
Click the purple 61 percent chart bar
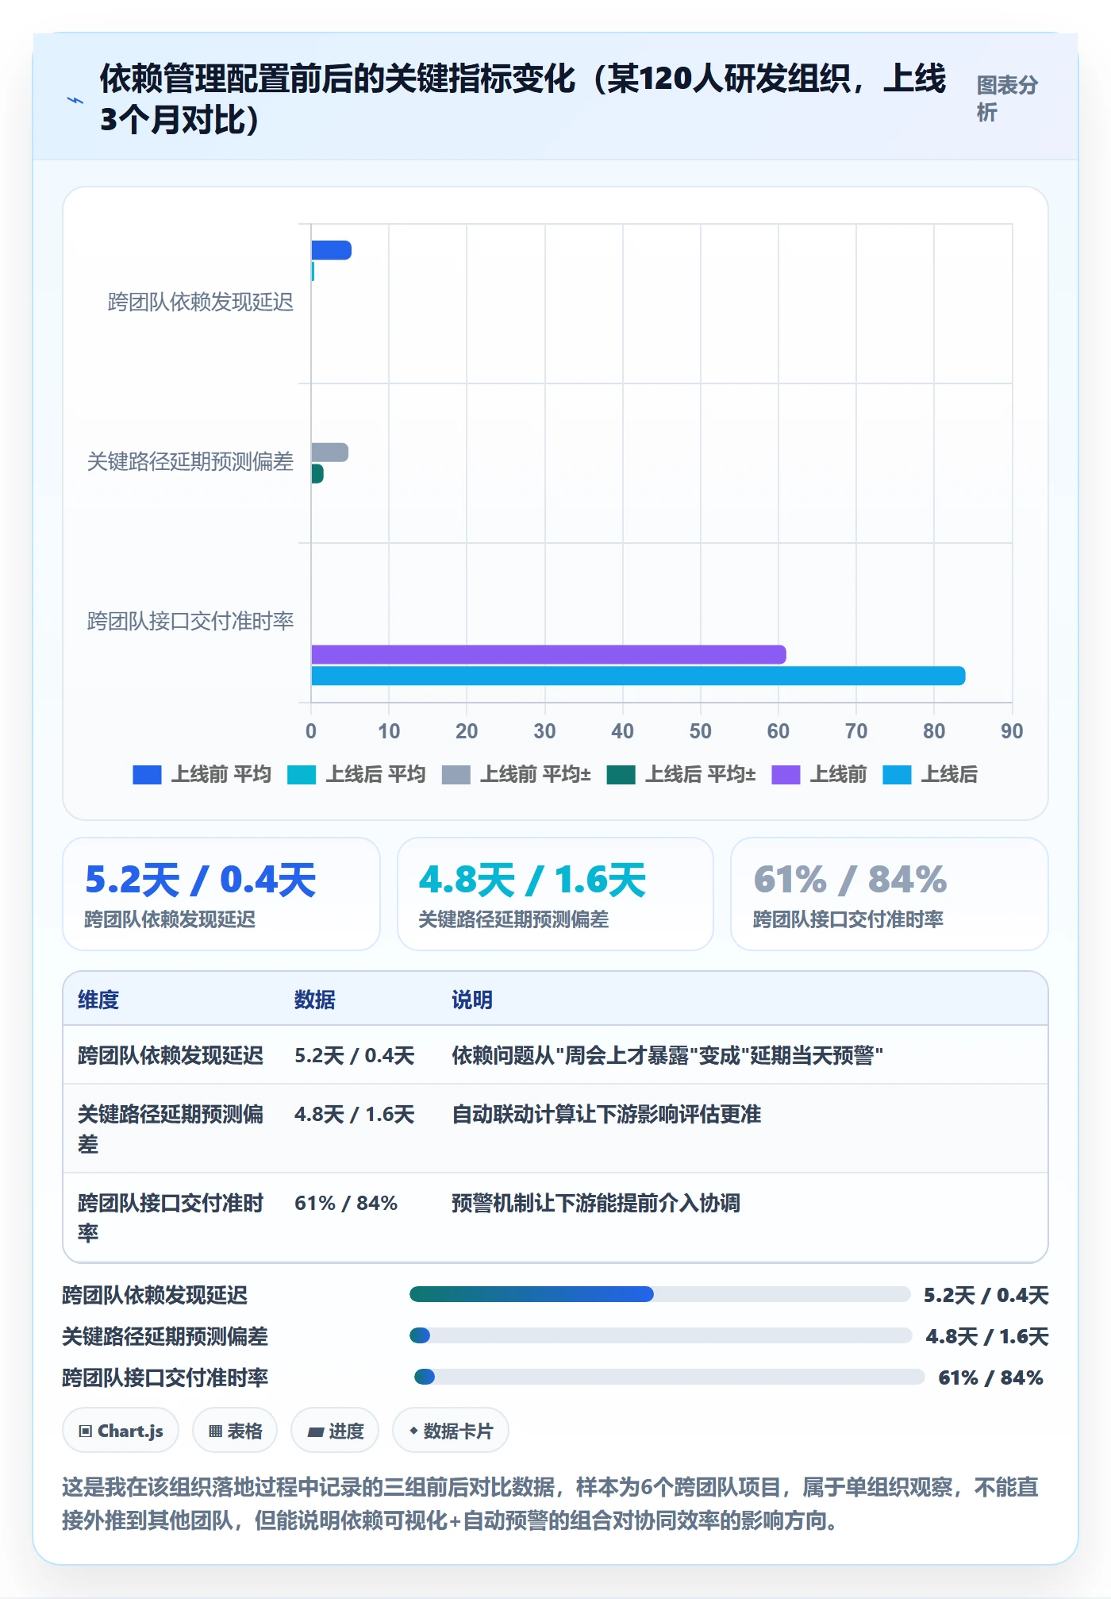(548, 655)
